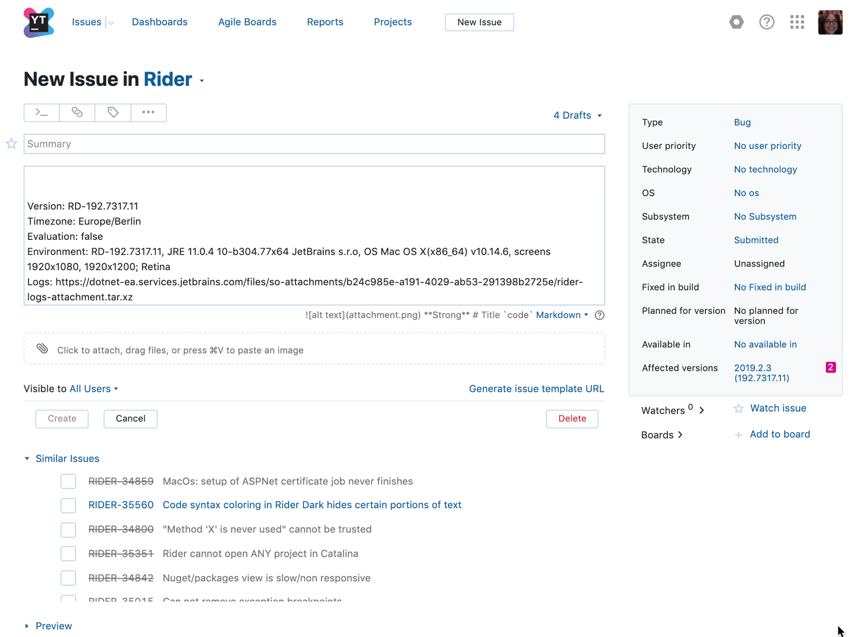Open the YouTrack logo home

(x=39, y=22)
